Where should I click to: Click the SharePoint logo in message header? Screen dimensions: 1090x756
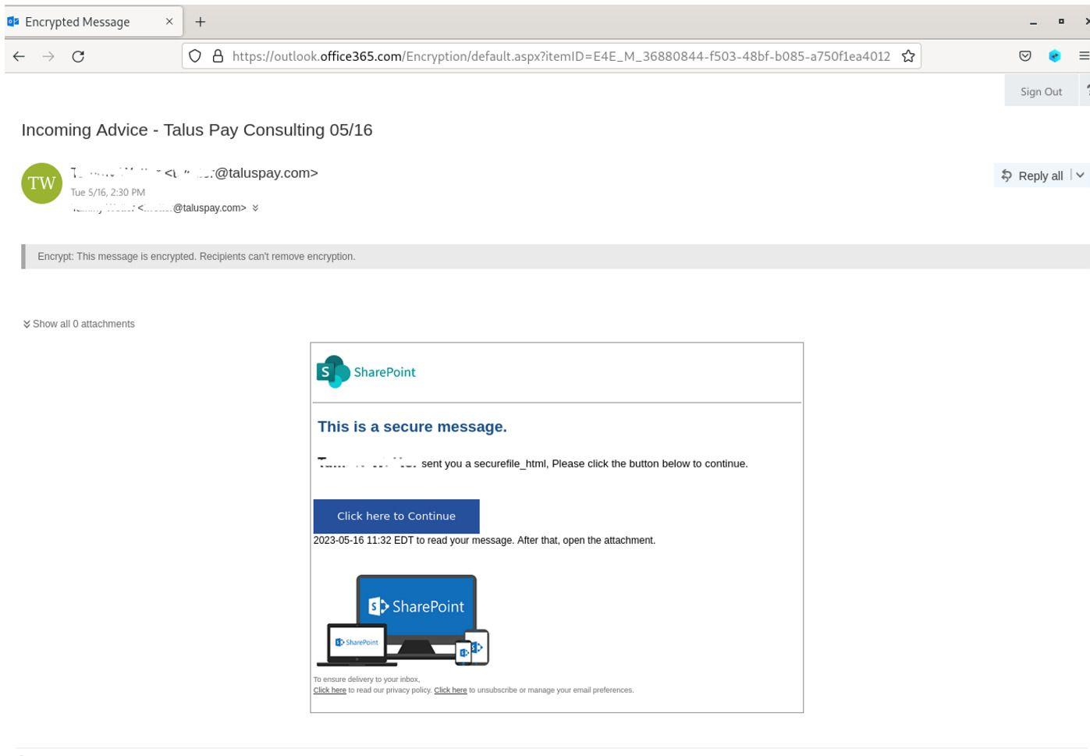pyautogui.click(x=366, y=372)
